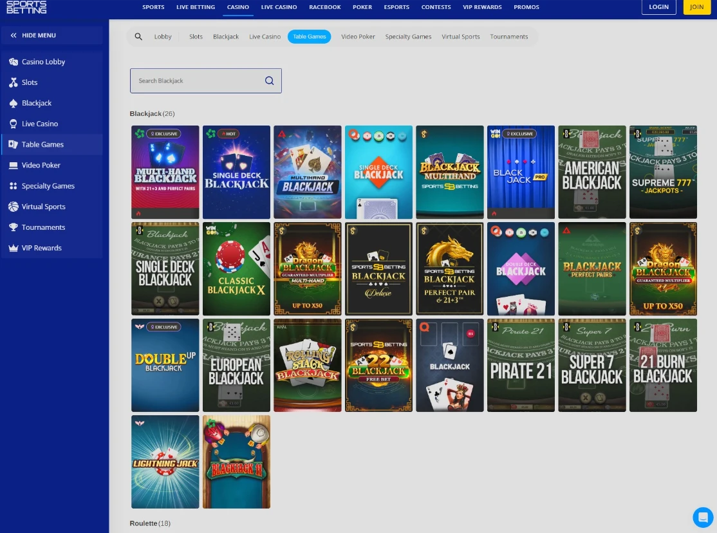Switch to the Video Poker tab
The width and height of the screenshot is (717, 533).
pos(358,37)
